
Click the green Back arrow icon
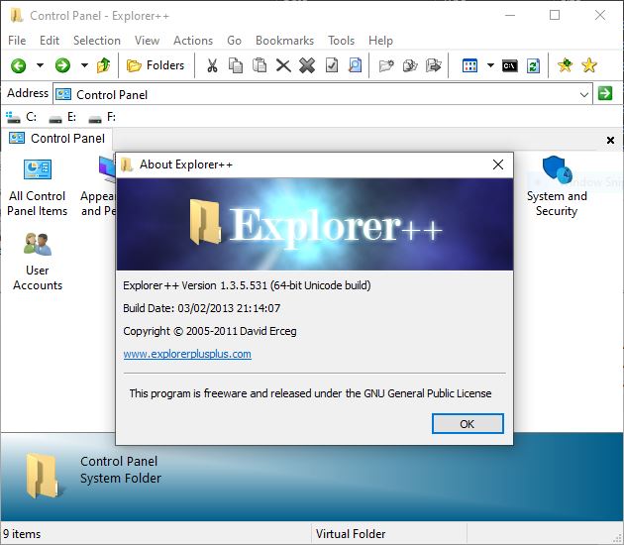click(18, 65)
